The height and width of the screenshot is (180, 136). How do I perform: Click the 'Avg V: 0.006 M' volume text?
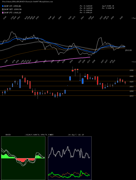108,6
